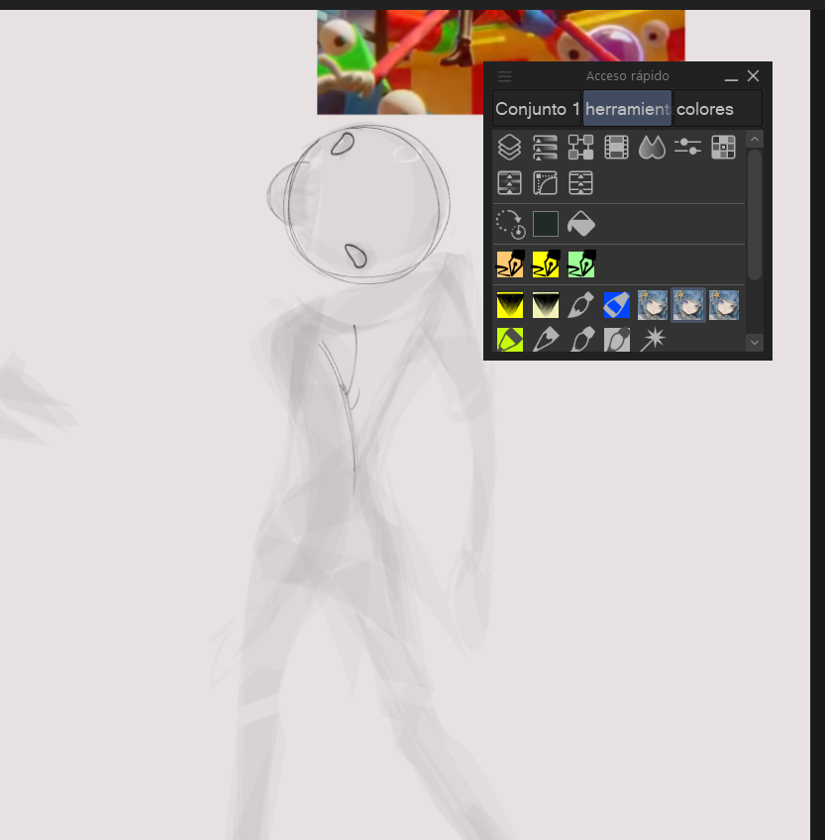
Task: Select the gray brush tool in the bottom row
Action: (x=581, y=340)
